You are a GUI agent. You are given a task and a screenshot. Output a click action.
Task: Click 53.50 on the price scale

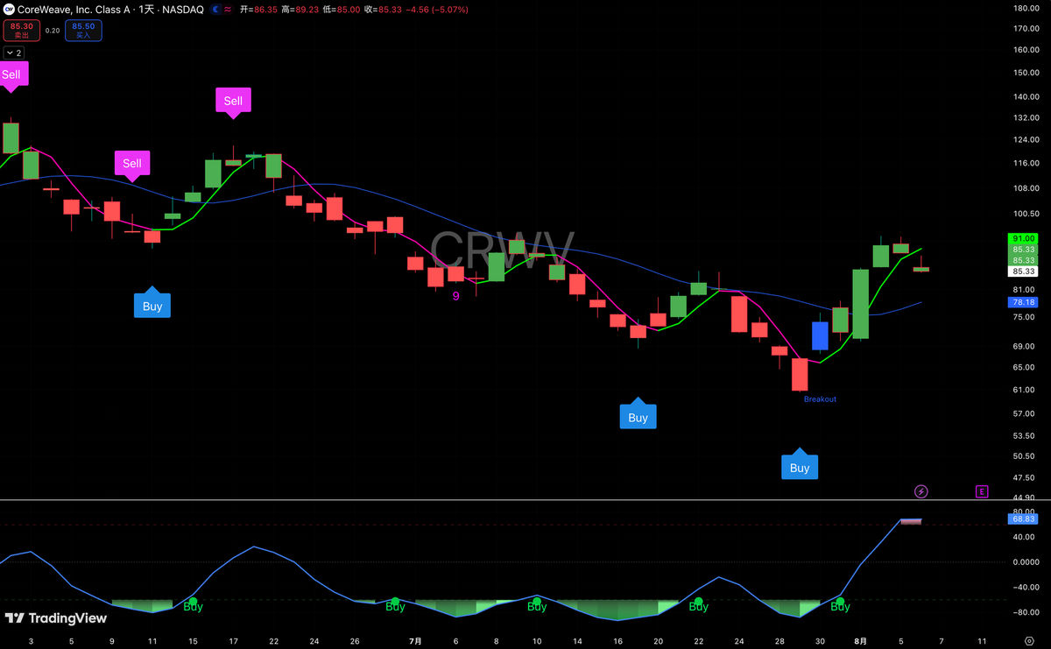pyautogui.click(x=1025, y=435)
